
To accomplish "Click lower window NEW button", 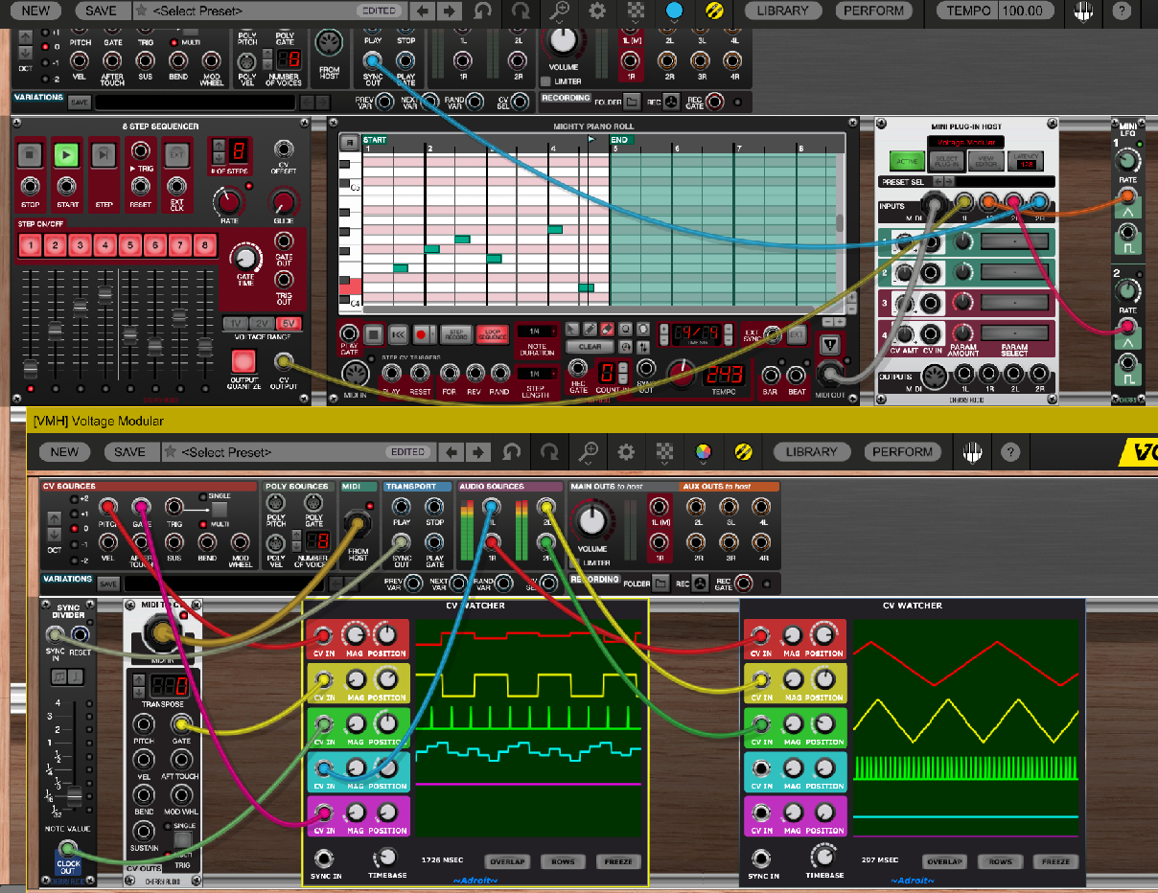I will pos(64,452).
